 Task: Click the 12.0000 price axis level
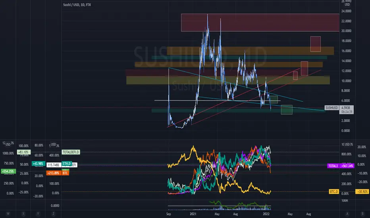pos(347,71)
